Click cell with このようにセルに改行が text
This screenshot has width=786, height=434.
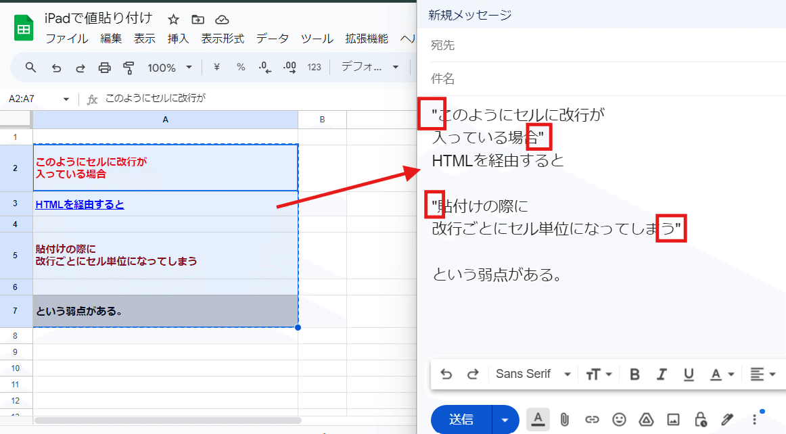(166, 168)
